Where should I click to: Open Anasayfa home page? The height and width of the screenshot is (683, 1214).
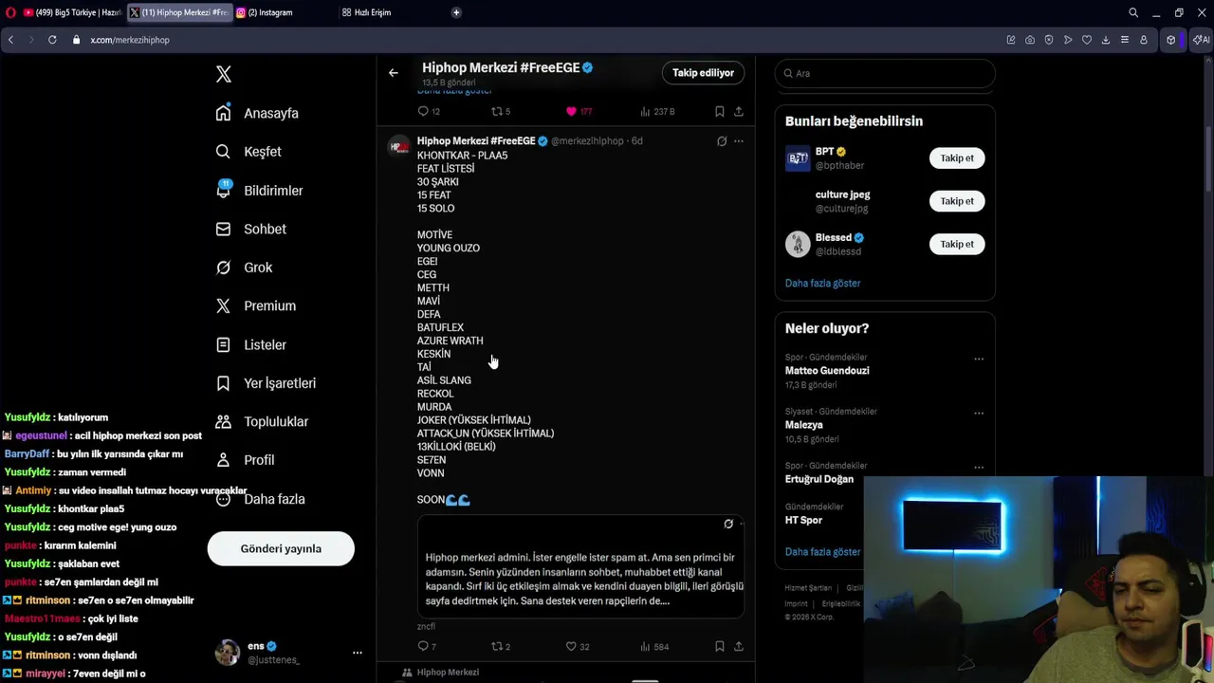click(257, 113)
